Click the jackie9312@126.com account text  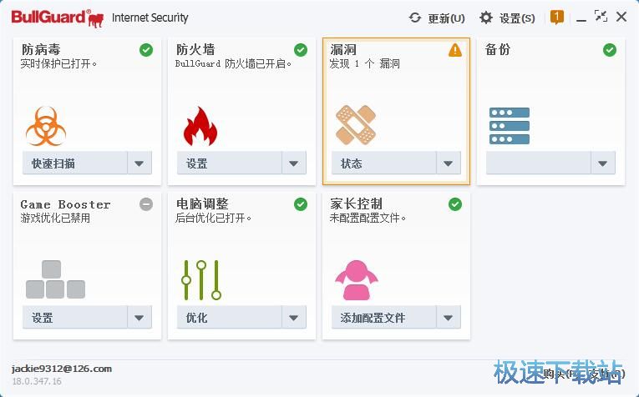(62, 369)
